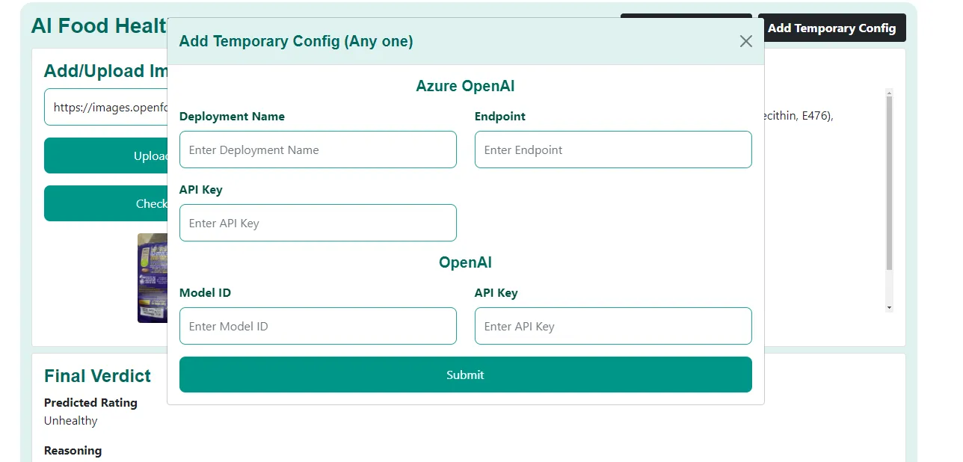Click the Enter Deployment Name field
Viewport: 963px width, 462px height.
point(318,150)
